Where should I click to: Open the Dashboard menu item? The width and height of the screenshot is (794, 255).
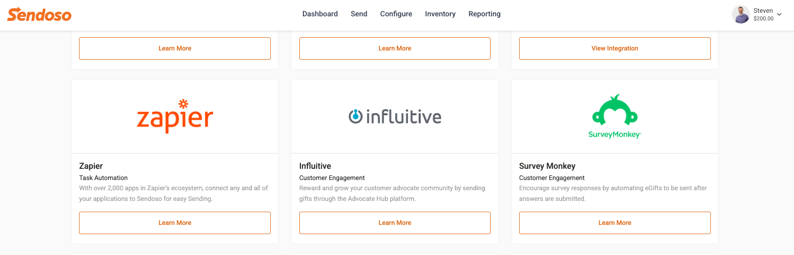tap(320, 14)
